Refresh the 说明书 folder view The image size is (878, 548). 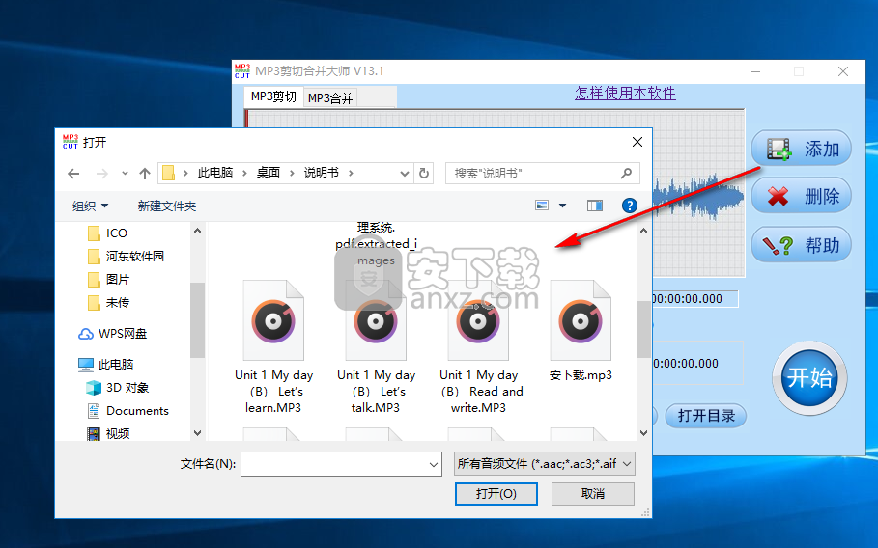click(x=424, y=174)
